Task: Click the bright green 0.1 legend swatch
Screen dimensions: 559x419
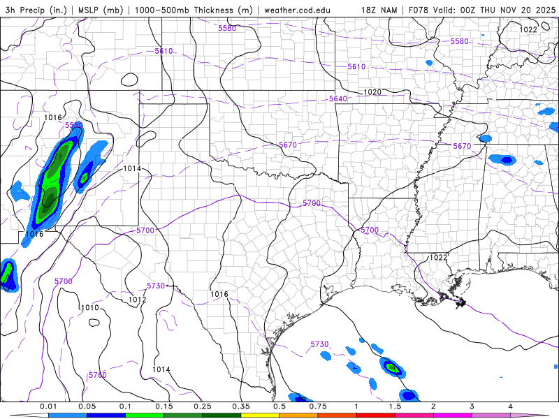Action: 145,416
